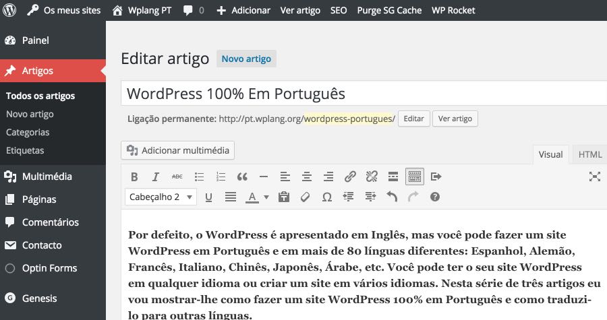Toggle italic formatting
607x320 pixels.
(x=156, y=177)
